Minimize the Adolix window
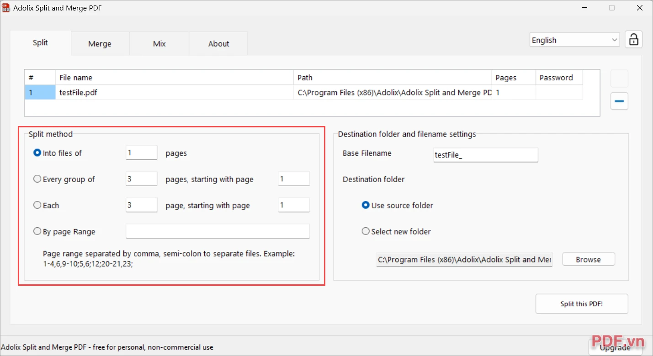This screenshot has width=653, height=356. (x=584, y=8)
